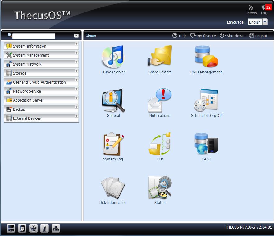This screenshot has height=236, width=274.
Task: Click the fan status icon in footer
Action: pos(33,228)
